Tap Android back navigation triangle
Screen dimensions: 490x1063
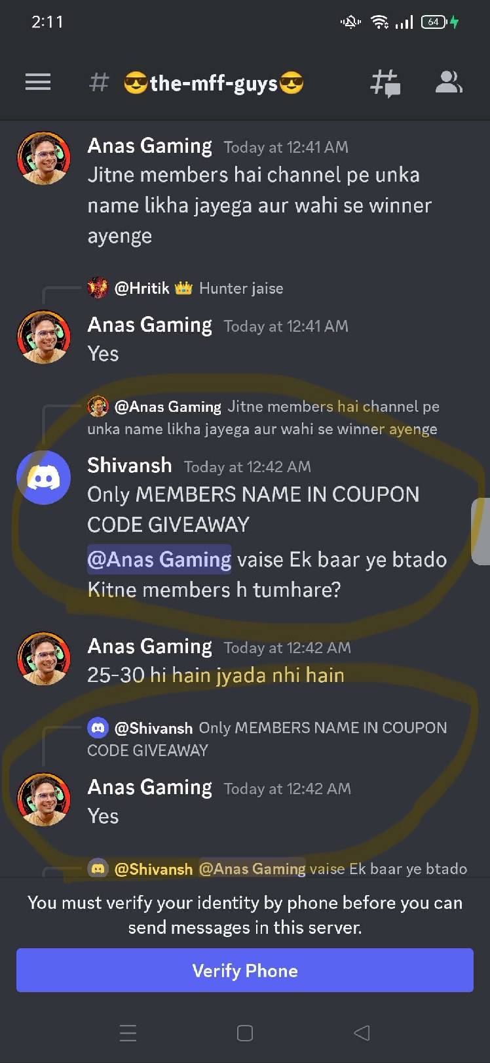point(362,1033)
